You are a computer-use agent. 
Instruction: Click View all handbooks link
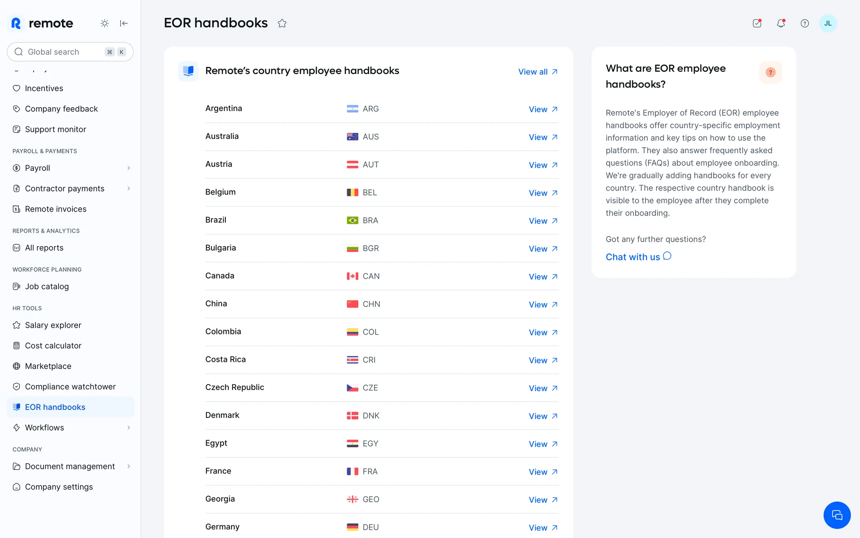[x=537, y=72]
